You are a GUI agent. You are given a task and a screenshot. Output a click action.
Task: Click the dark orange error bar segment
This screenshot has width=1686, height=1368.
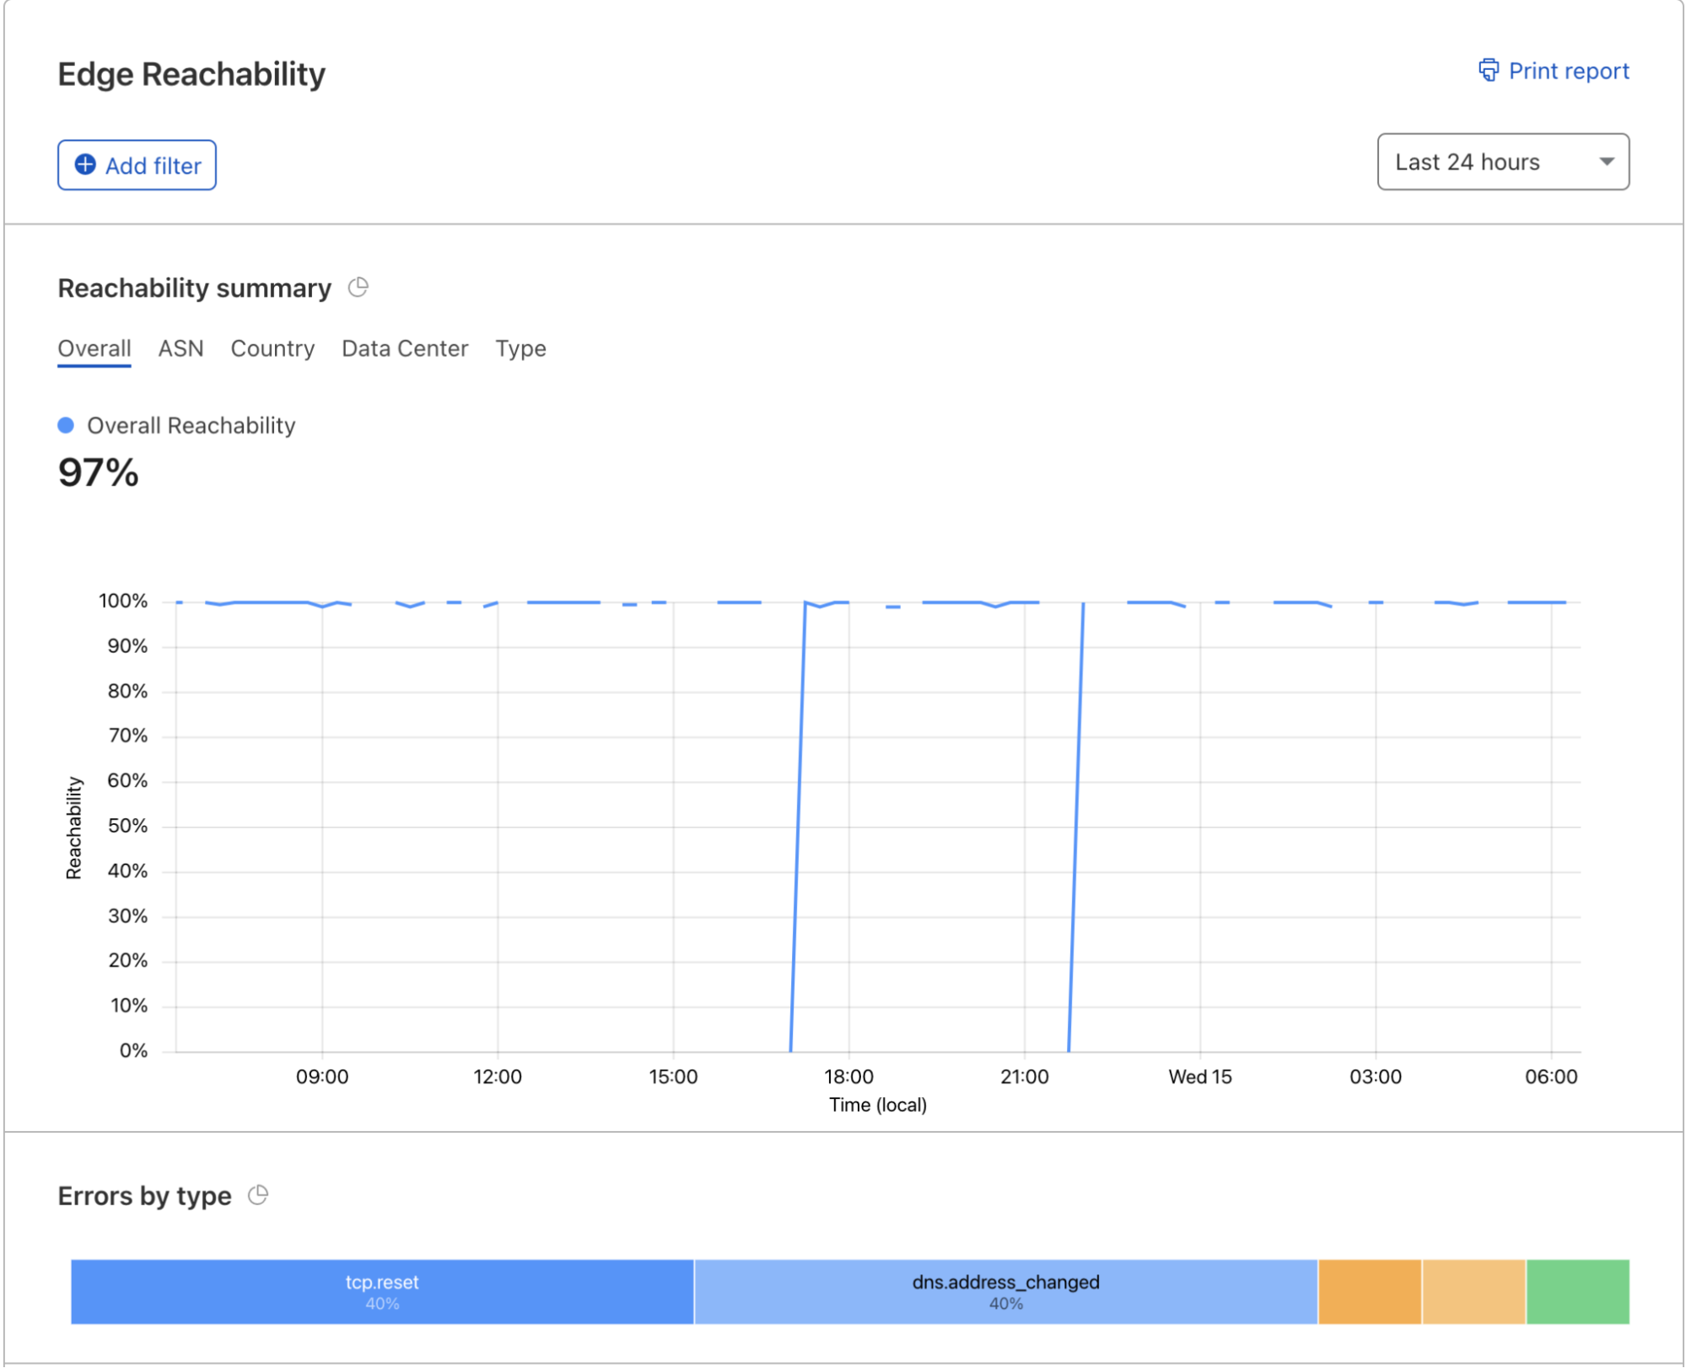tap(1369, 1291)
